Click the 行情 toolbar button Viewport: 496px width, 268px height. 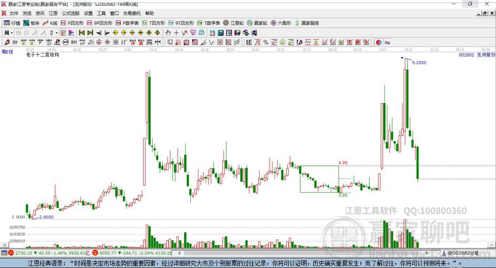pos(12,23)
